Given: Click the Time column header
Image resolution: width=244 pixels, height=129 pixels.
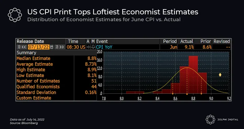Looking at the screenshot, I should coord(73,41).
